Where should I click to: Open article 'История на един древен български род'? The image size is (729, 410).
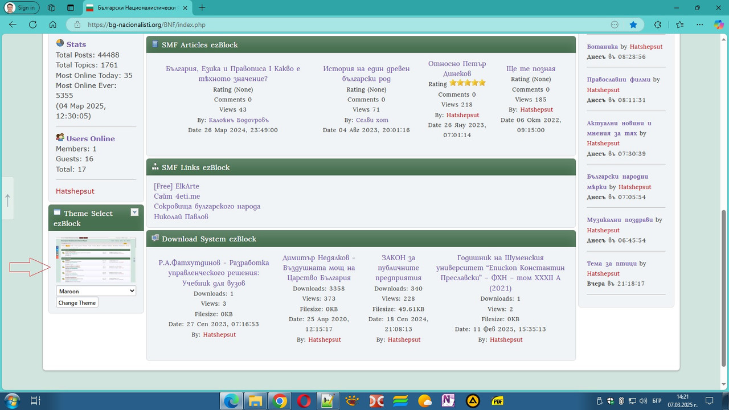(366, 73)
